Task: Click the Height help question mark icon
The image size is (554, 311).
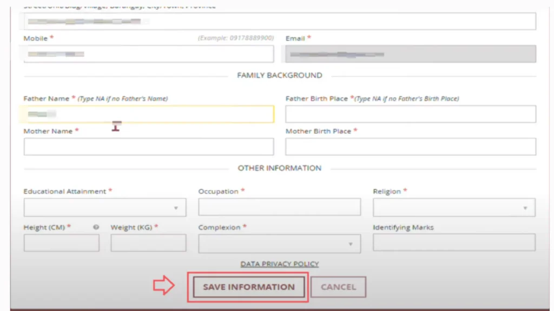Action: pos(96,227)
